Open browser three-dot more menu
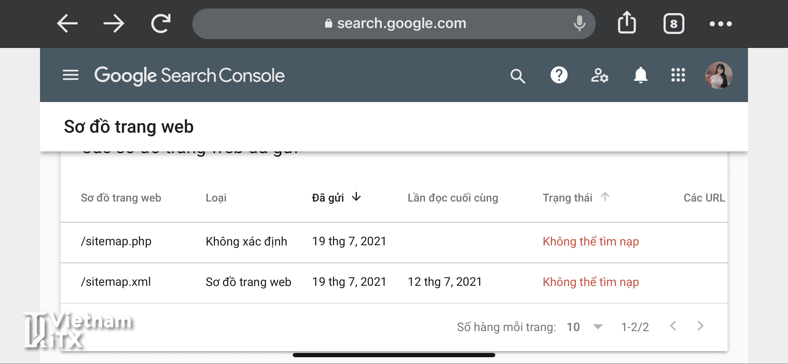This screenshot has height=364, width=788. coord(720,24)
